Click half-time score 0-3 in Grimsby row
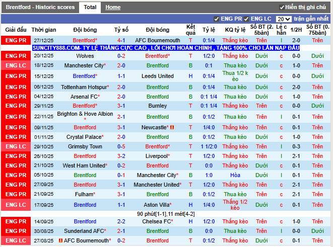Viewport: 333px width, 247px height. pyautogui.click(x=296, y=146)
